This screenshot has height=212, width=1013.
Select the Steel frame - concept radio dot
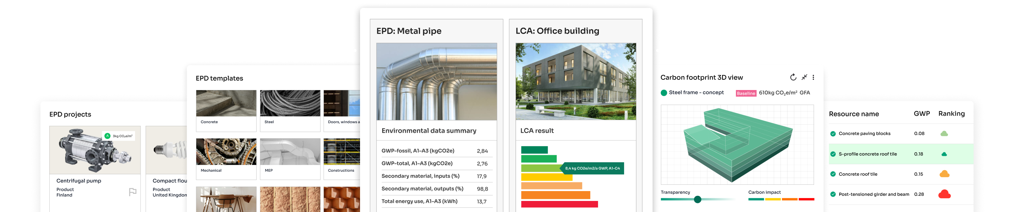[x=664, y=93]
